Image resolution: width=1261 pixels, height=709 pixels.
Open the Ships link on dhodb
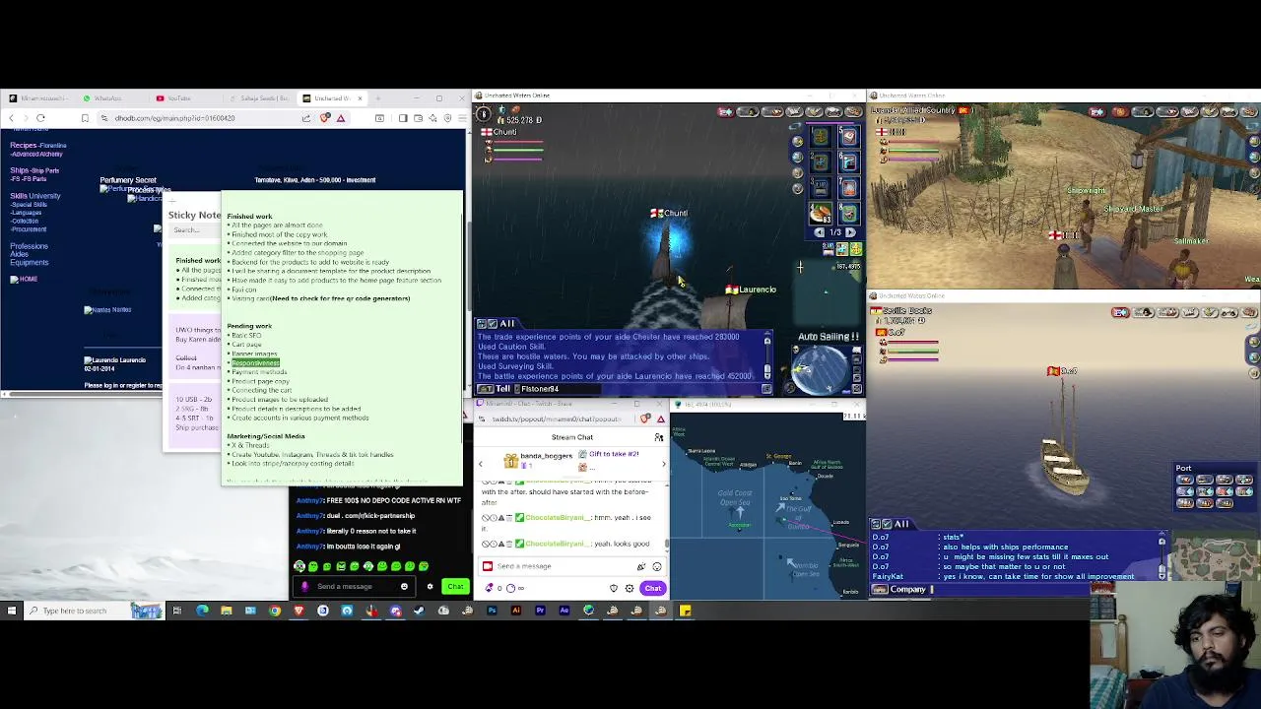click(19, 170)
